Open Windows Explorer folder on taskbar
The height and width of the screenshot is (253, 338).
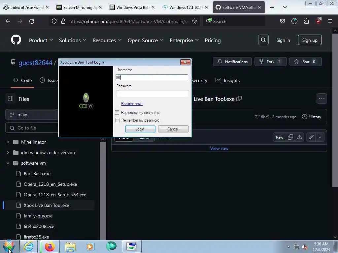click(70, 246)
